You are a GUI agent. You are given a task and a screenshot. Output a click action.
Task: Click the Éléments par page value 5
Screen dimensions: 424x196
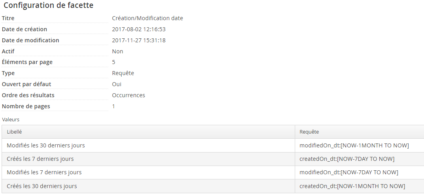coord(113,62)
